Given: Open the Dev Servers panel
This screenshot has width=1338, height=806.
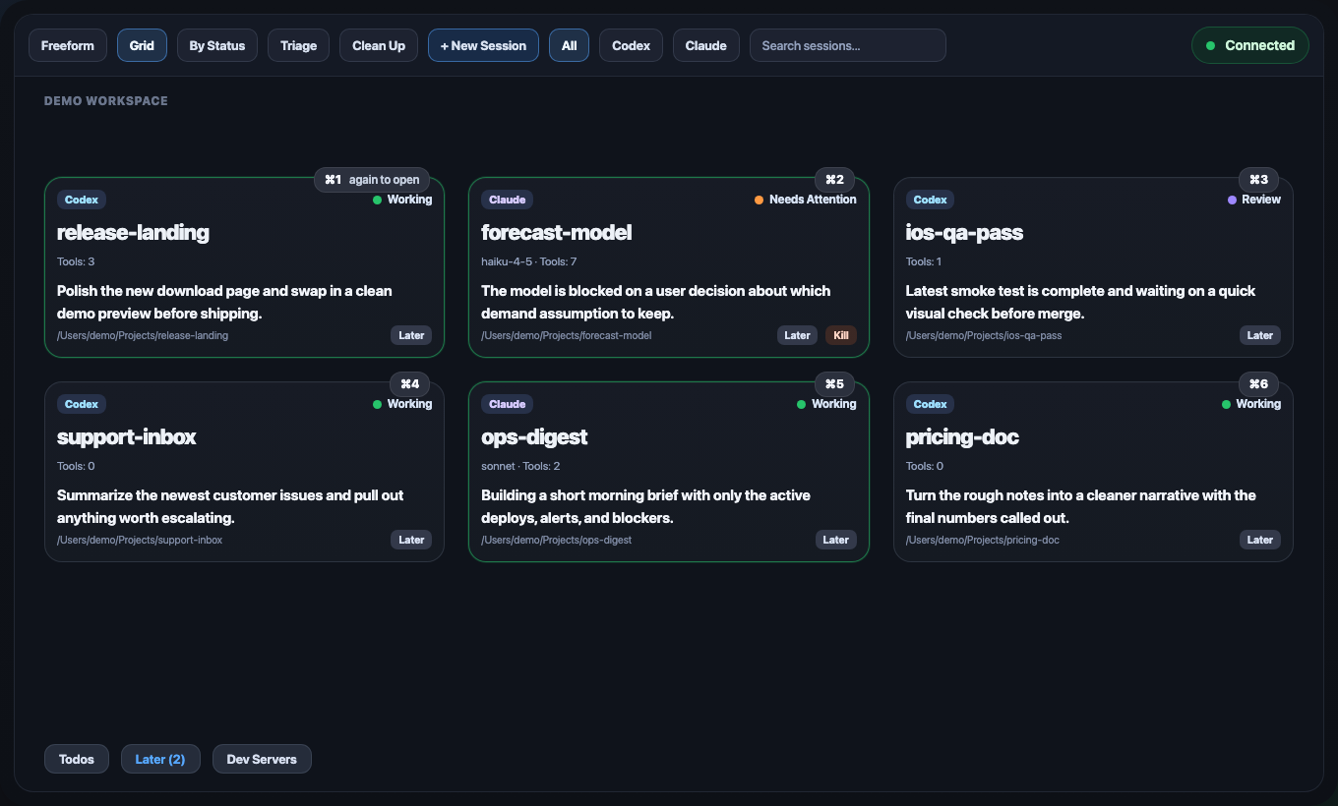Looking at the screenshot, I should point(262,759).
